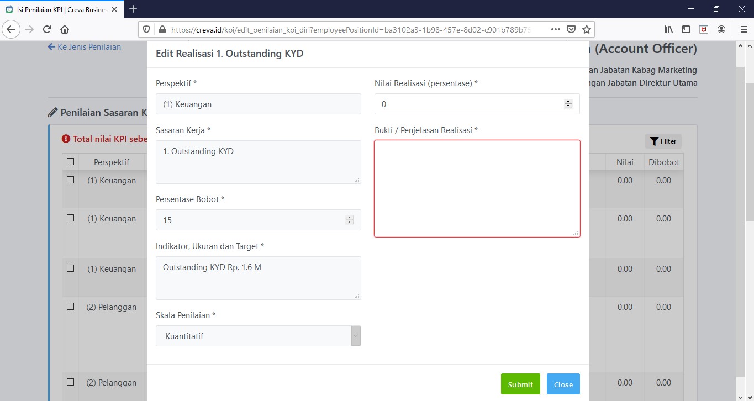Viewport: 754px width, 401px height.
Task: Close the Edit Realisasi dialog
Action: [563, 384]
